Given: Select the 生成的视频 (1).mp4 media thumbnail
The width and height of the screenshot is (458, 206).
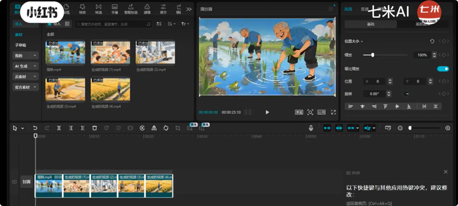Looking at the screenshot, I should point(110,52).
